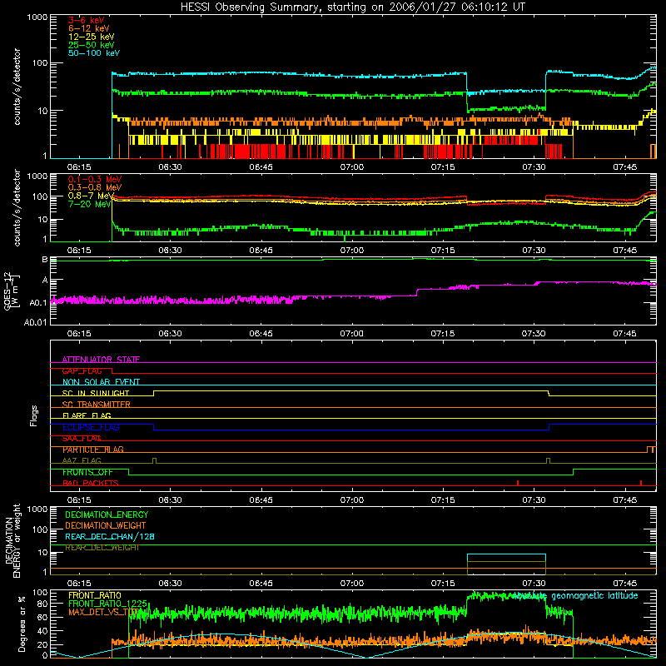Click the A0.1 tick label on GOES axis
Image resolution: width=666 pixels, height=666 pixels.
pos(37,302)
